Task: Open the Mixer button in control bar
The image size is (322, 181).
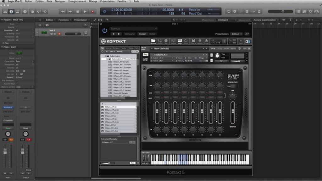Action: (x=39, y=12)
